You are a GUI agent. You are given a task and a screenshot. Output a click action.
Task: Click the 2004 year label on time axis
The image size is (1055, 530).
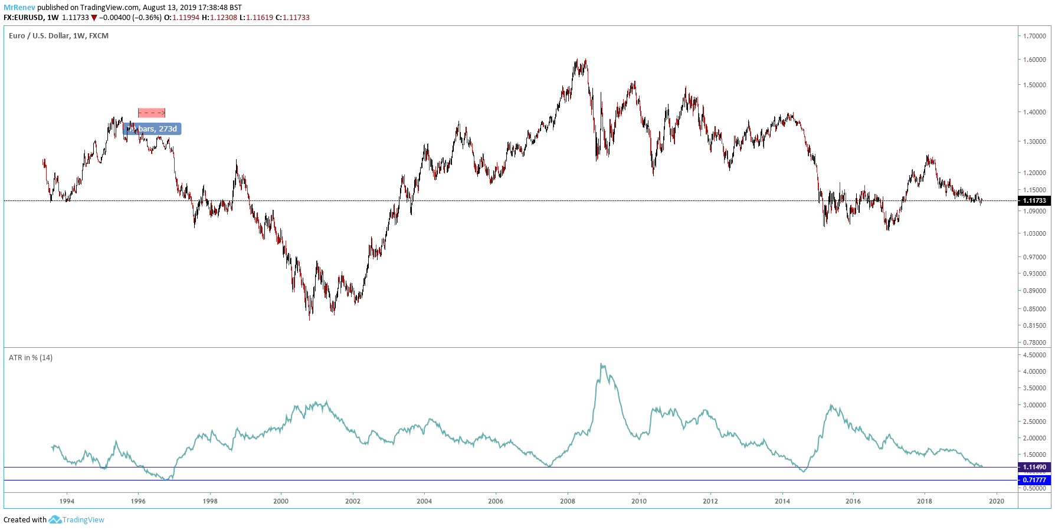424,501
